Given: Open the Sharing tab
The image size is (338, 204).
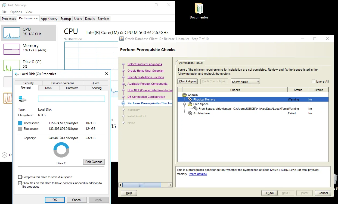Looking at the screenshot, I should tap(97, 88).
